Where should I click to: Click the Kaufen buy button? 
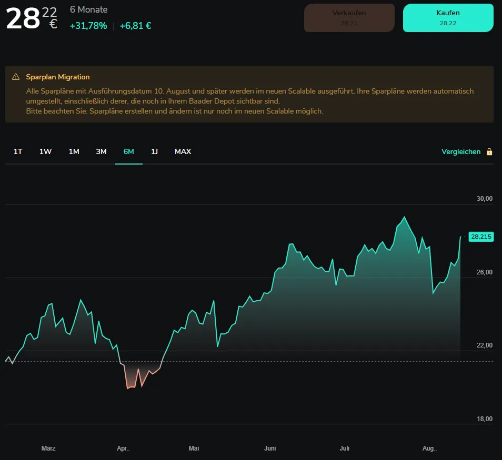(448, 18)
